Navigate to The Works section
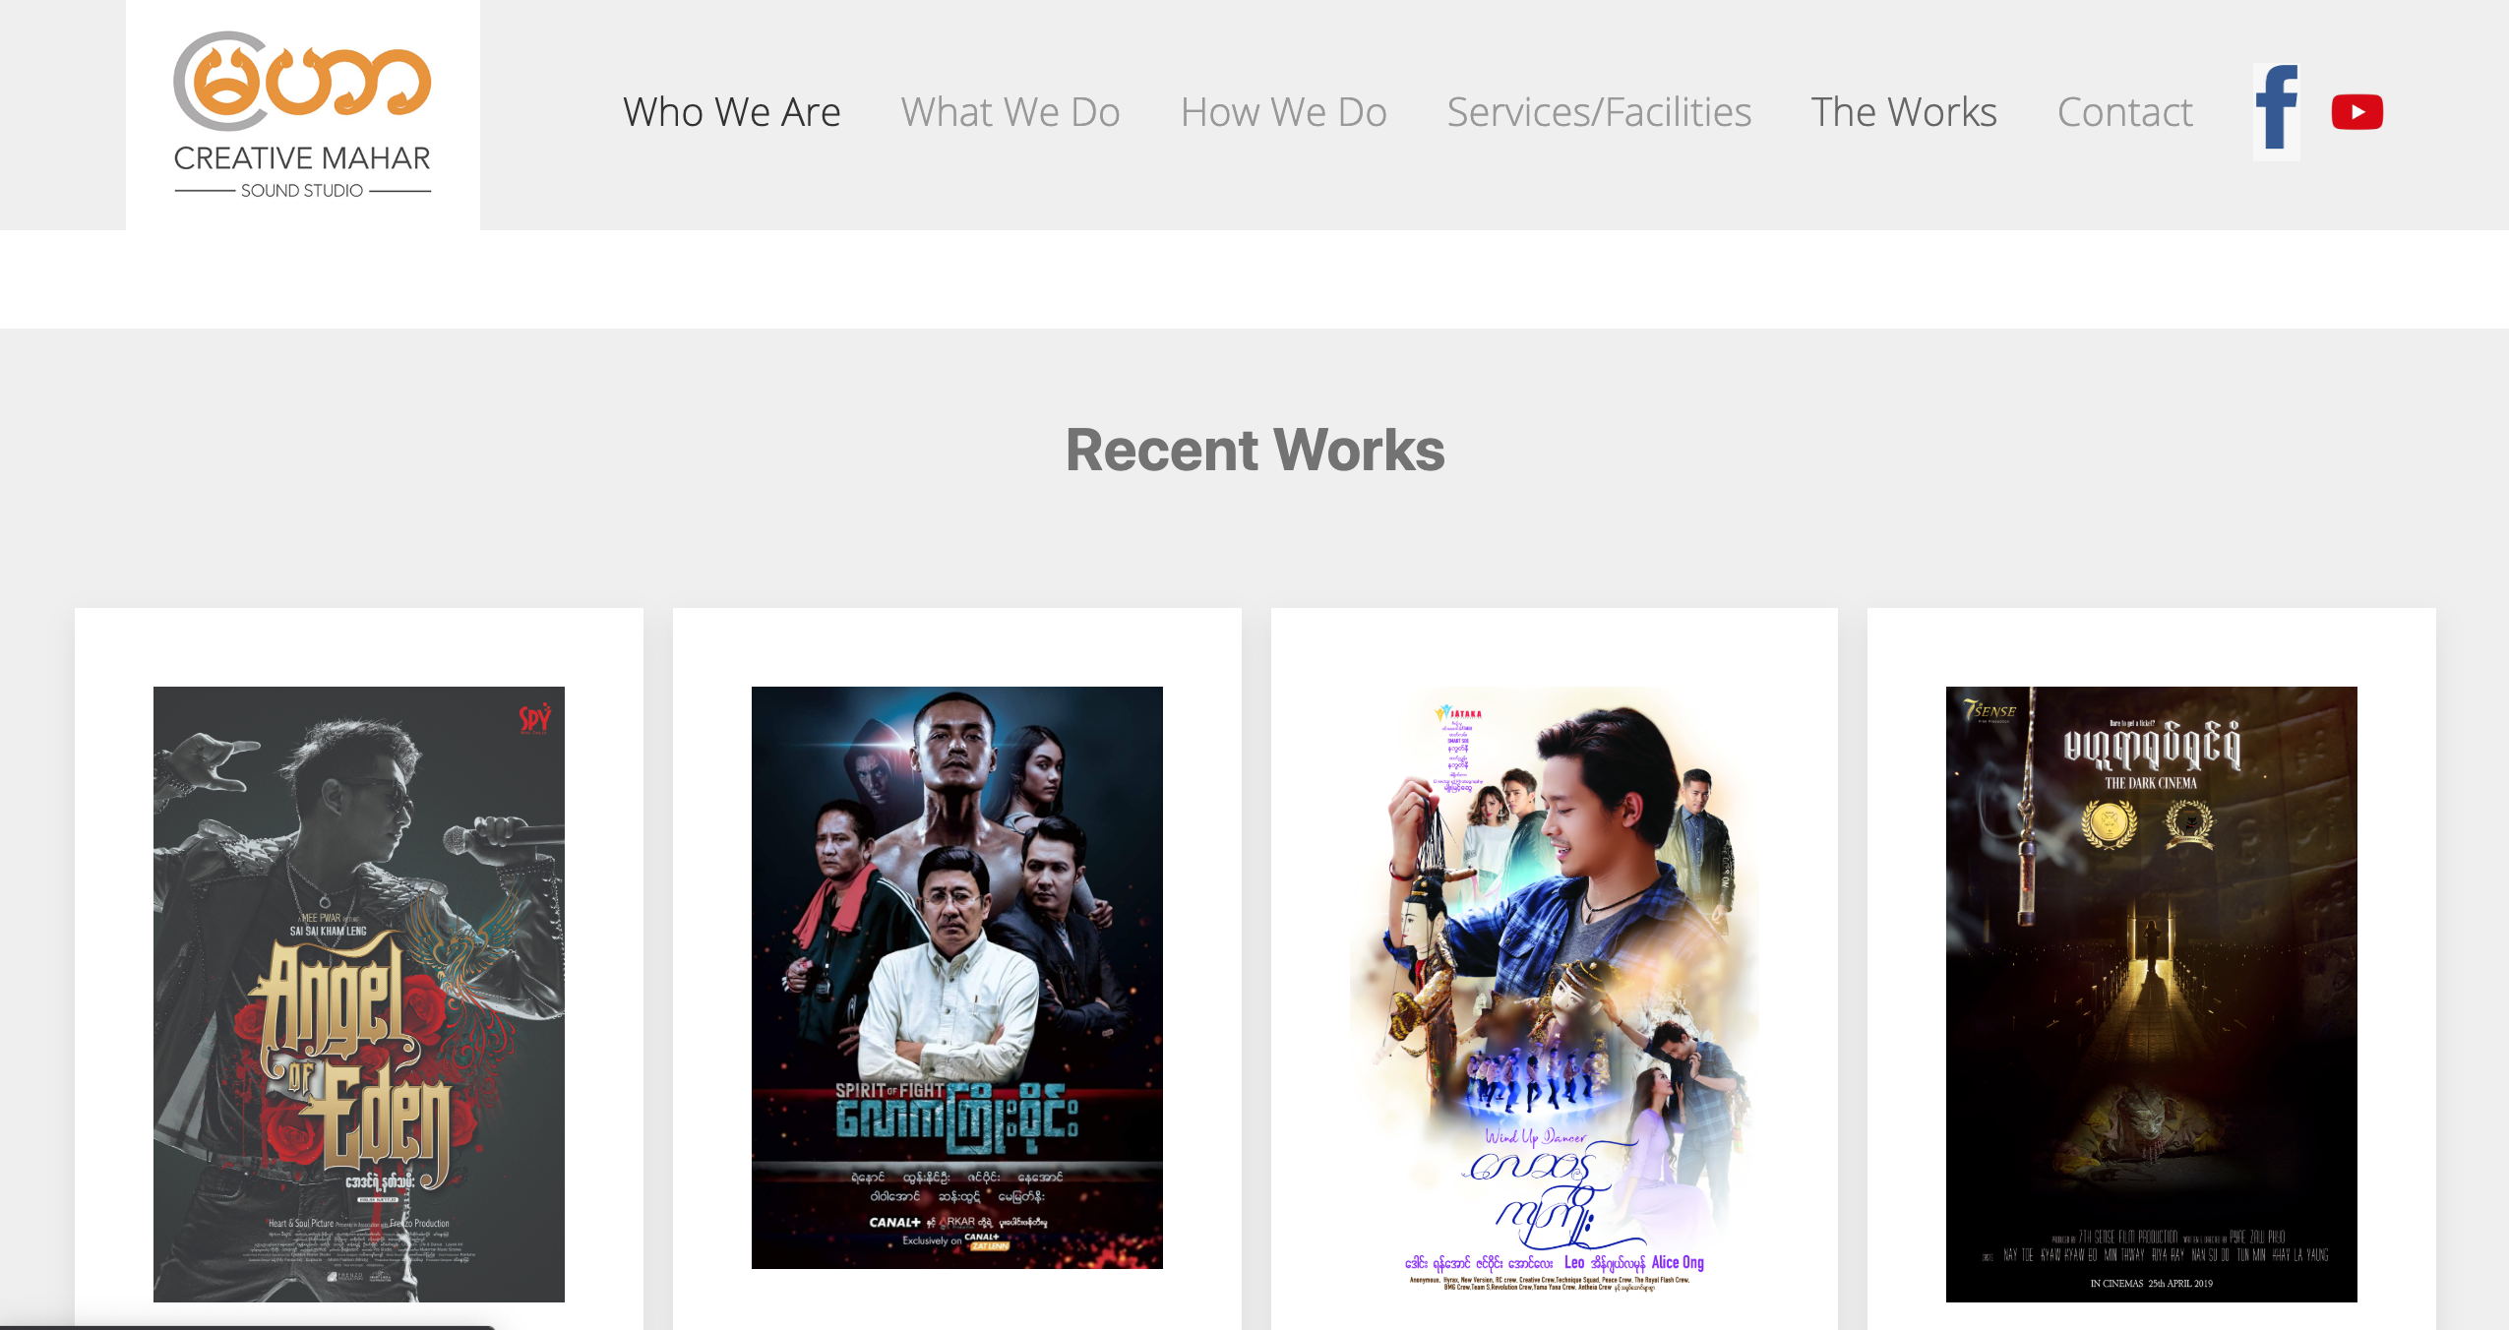 tap(1904, 112)
